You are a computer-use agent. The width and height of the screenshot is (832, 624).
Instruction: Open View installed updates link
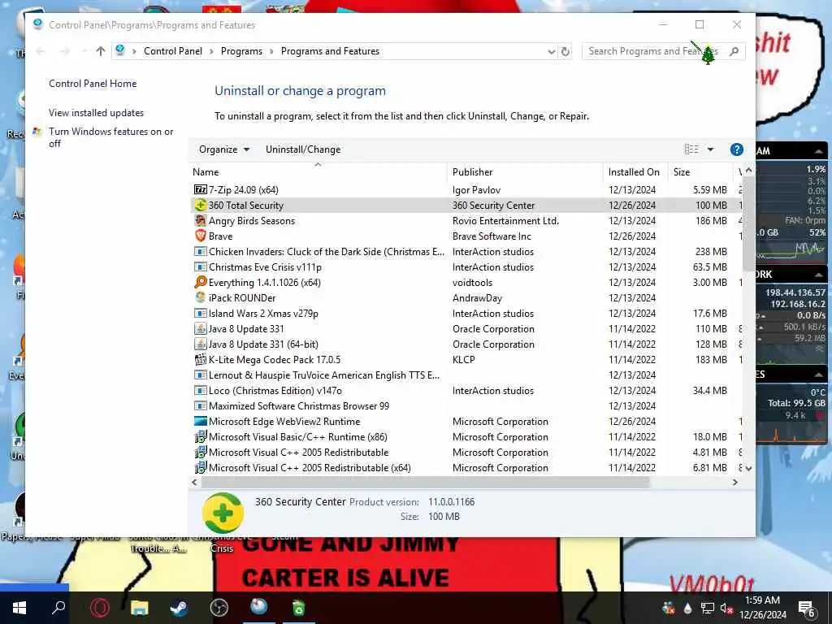pos(96,112)
